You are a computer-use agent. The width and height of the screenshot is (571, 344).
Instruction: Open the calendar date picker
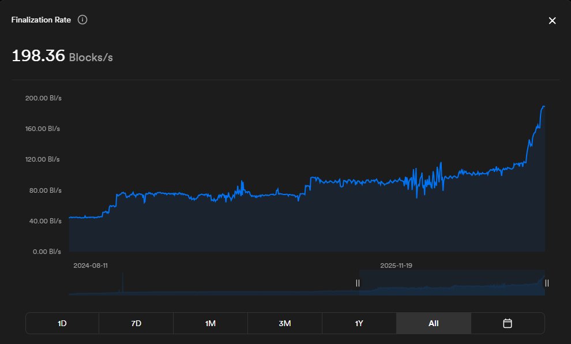508,323
